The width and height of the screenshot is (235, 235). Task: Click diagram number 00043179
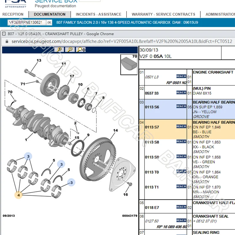pos(130,216)
